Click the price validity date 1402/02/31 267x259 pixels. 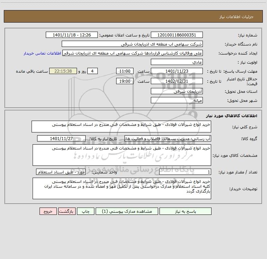coord(177,81)
